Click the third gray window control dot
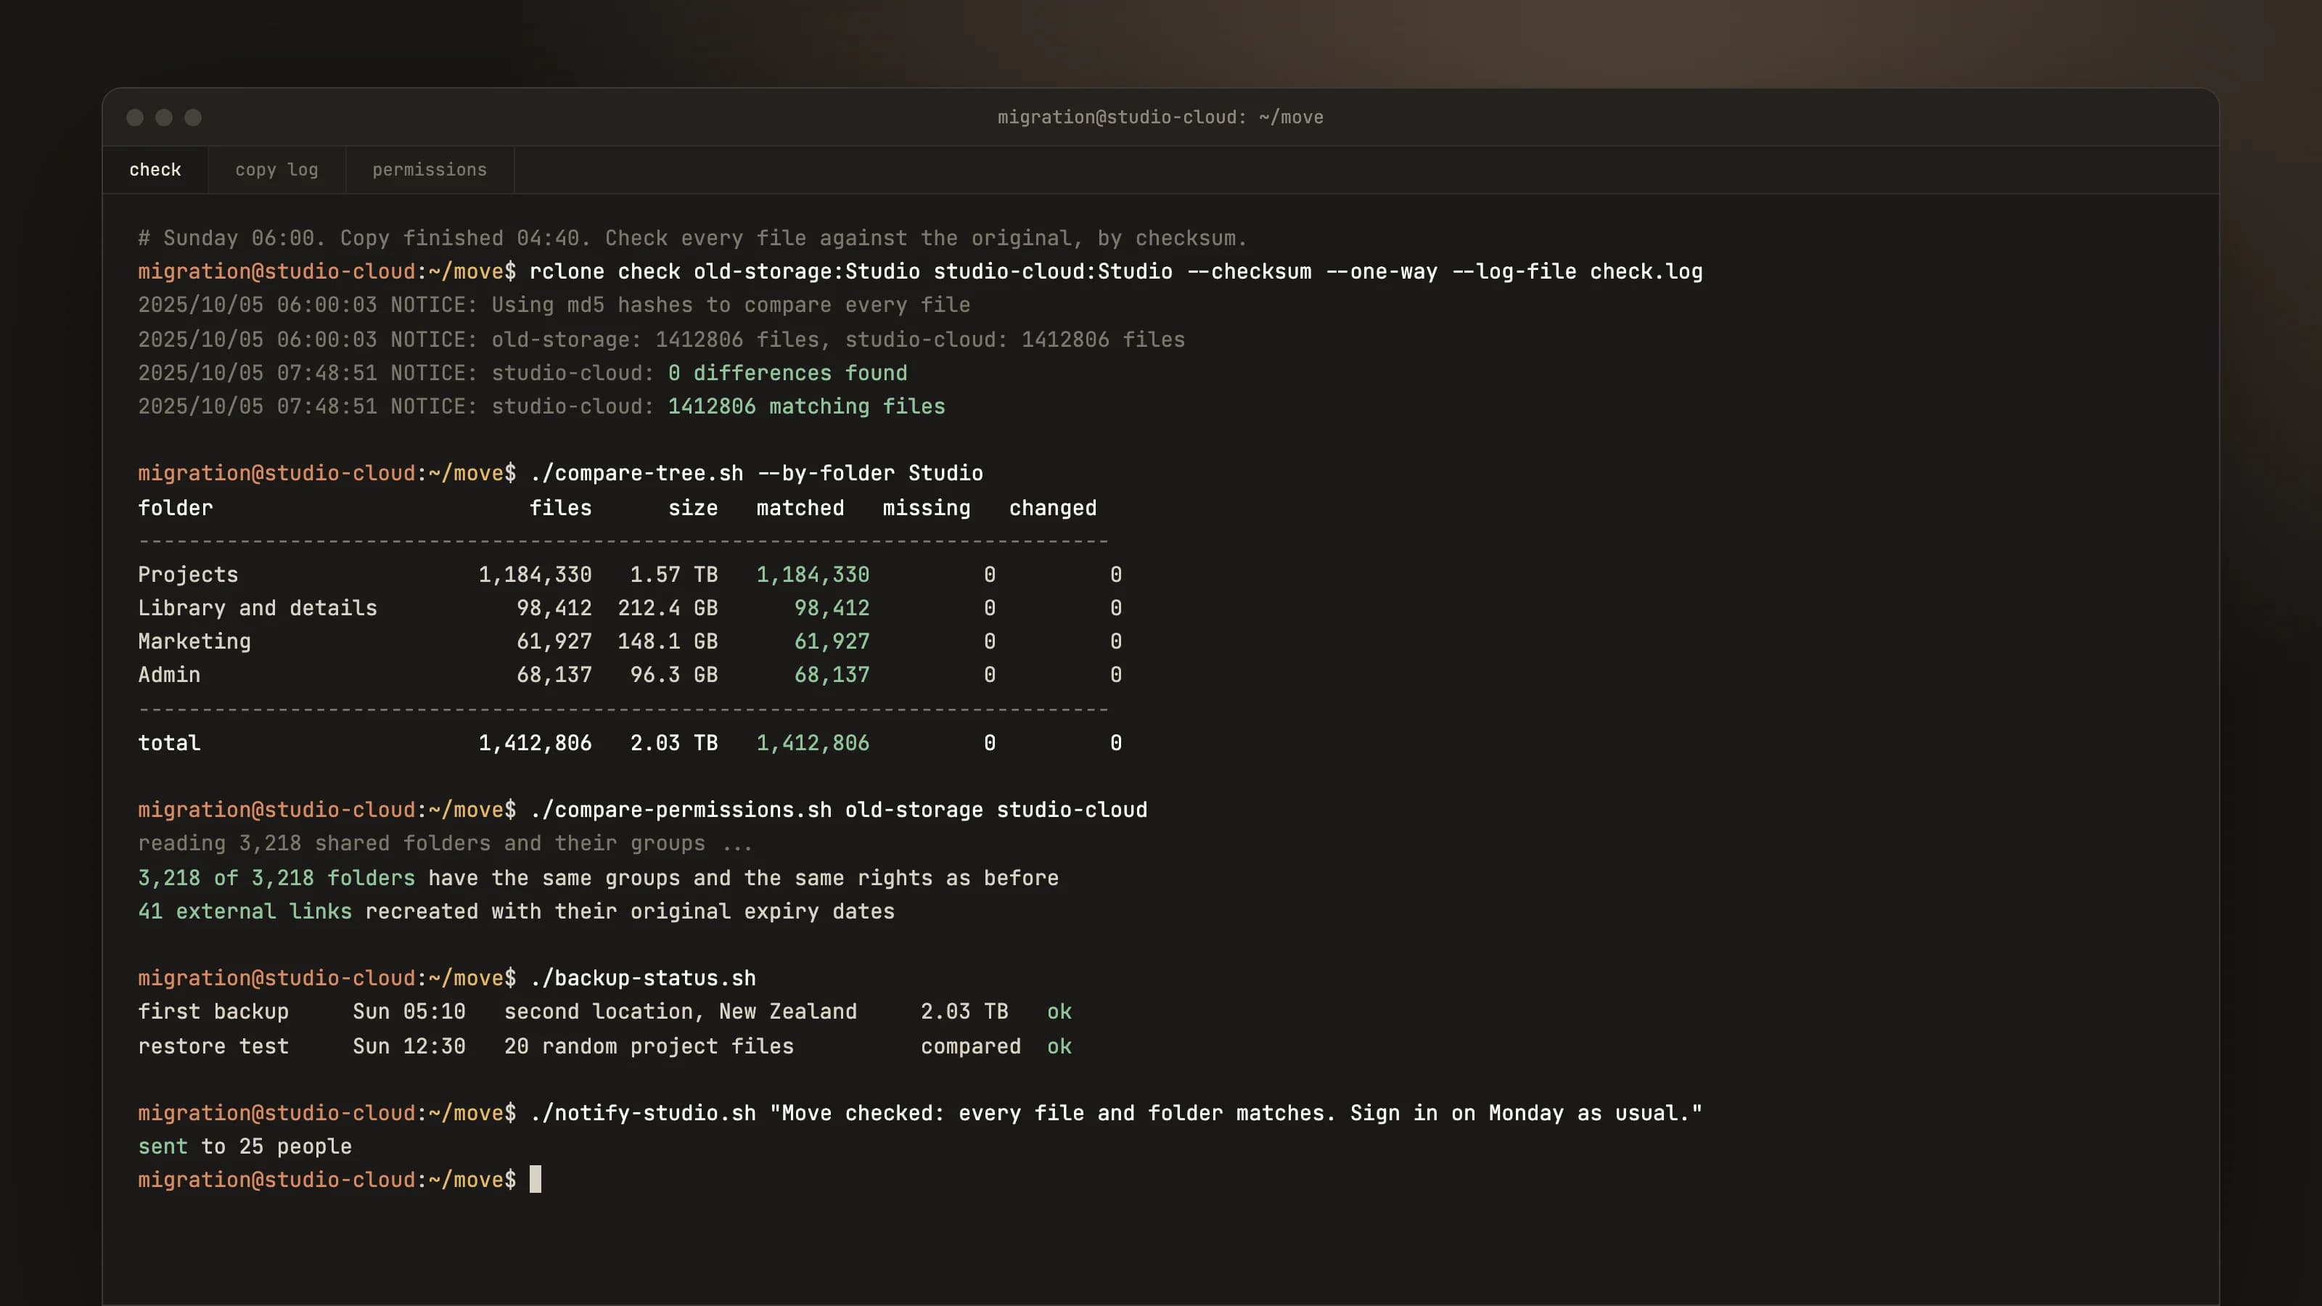 click(193, 117)
